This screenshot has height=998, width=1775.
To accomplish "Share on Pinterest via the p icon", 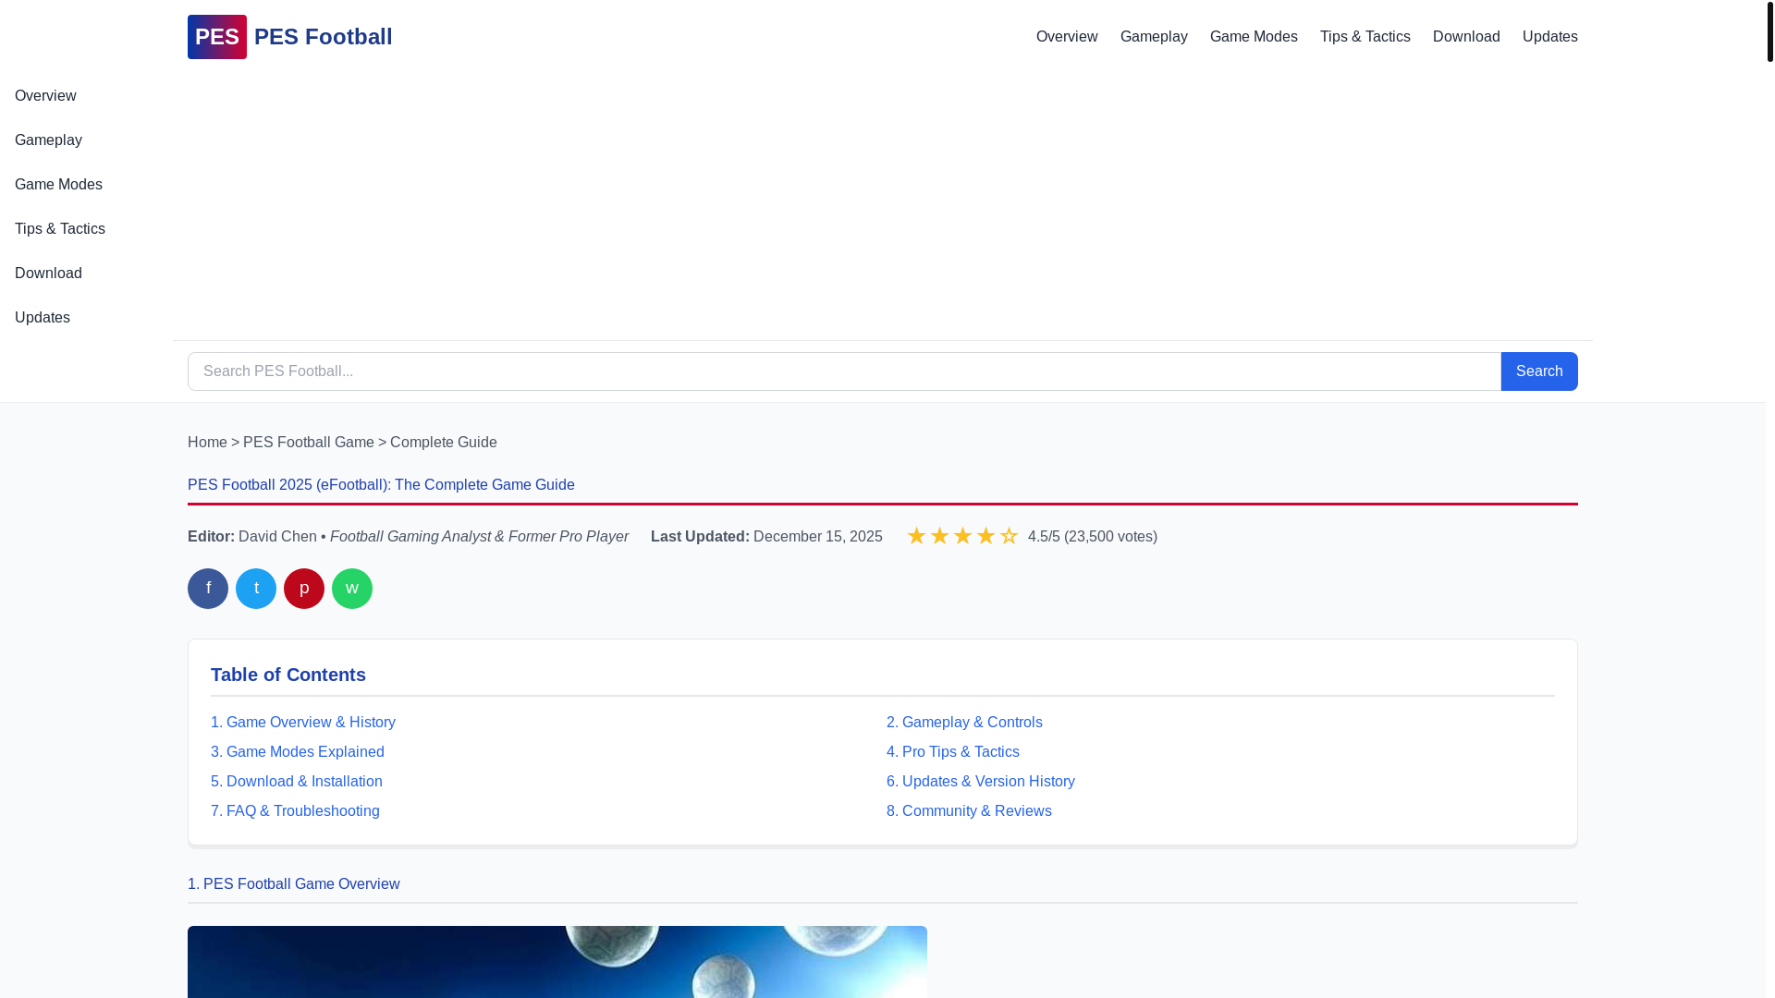I will (x=304, y=589).
